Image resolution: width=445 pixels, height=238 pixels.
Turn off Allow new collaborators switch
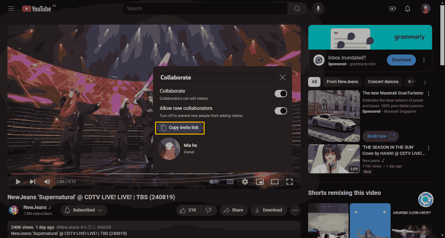281,111
